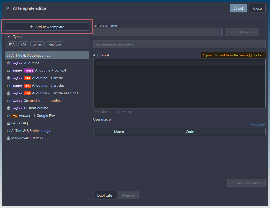Viewport: 270px width, 208px height.
Task: Filter templates by RAG type
Action: pyautogui.click(x=23, y=44)
